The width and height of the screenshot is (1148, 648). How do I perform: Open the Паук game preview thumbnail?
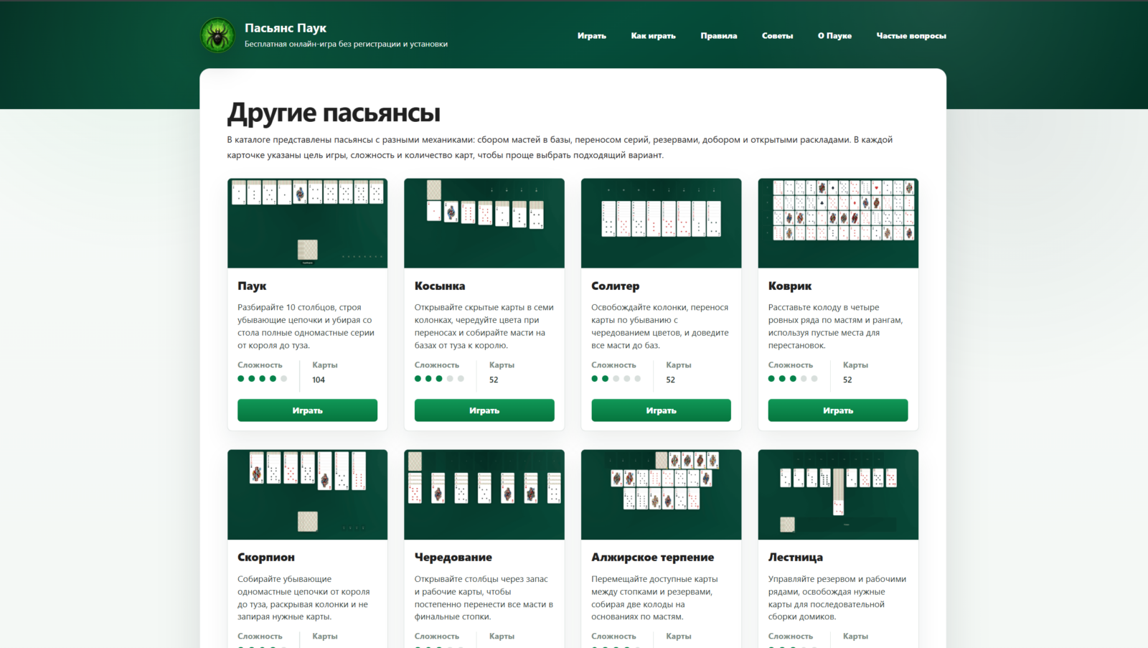[307, 223]
